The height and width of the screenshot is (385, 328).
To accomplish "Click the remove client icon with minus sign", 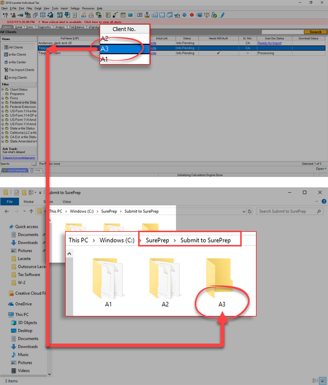I will (13, 15).
